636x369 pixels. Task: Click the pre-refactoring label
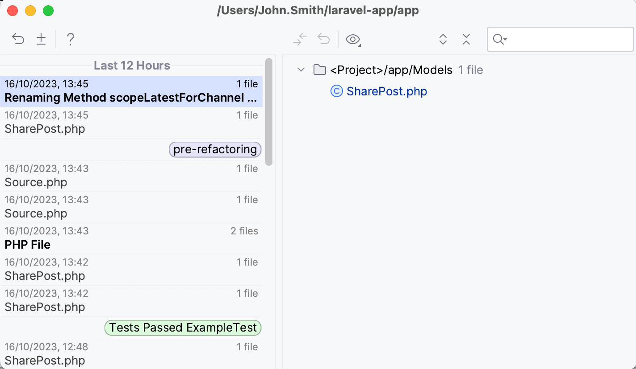click(x=215, y=149)
